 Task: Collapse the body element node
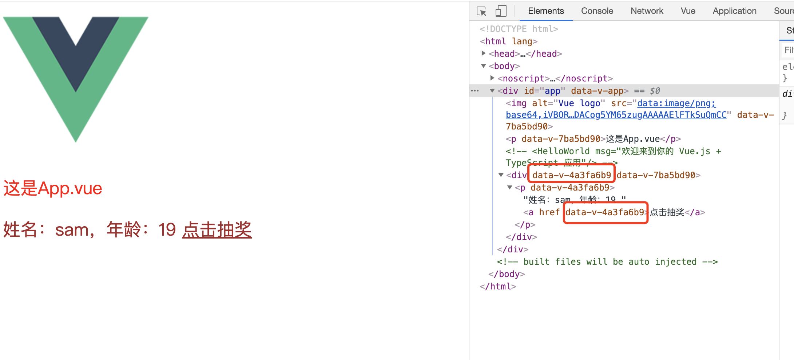(483, 66)
